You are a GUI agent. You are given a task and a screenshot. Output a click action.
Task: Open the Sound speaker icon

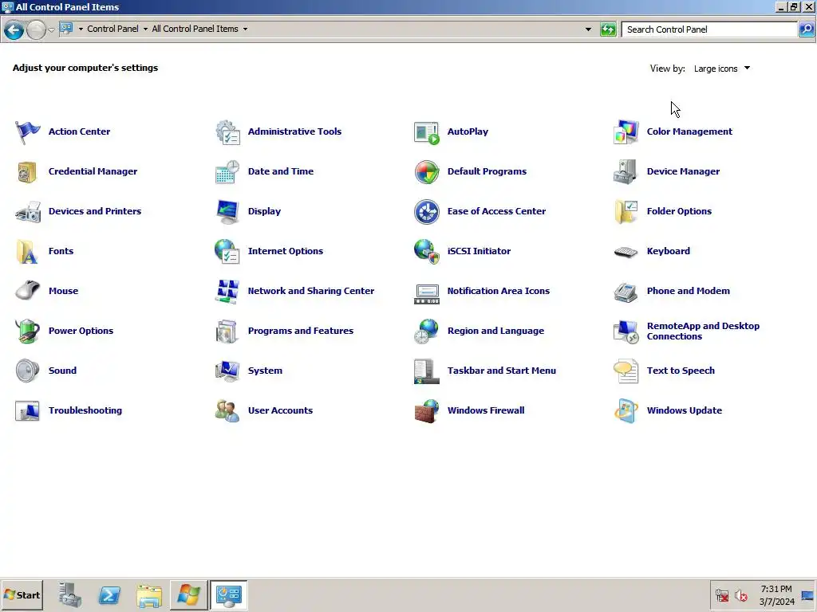pos(27,371)
